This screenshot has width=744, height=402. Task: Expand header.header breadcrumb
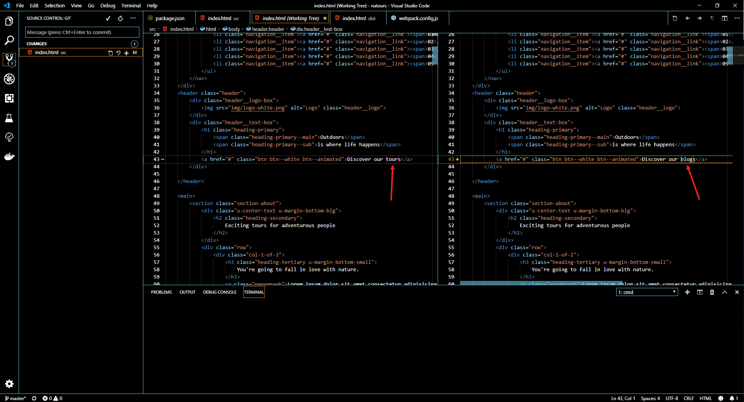point(265,29)
